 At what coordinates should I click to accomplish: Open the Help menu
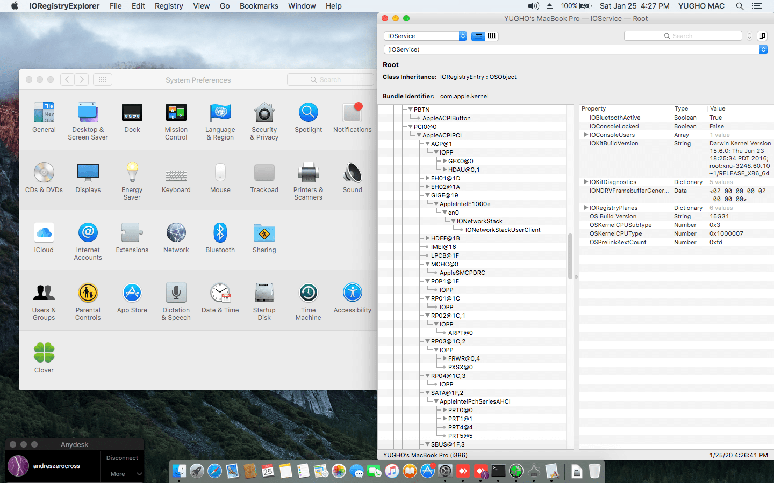(334, 6)
